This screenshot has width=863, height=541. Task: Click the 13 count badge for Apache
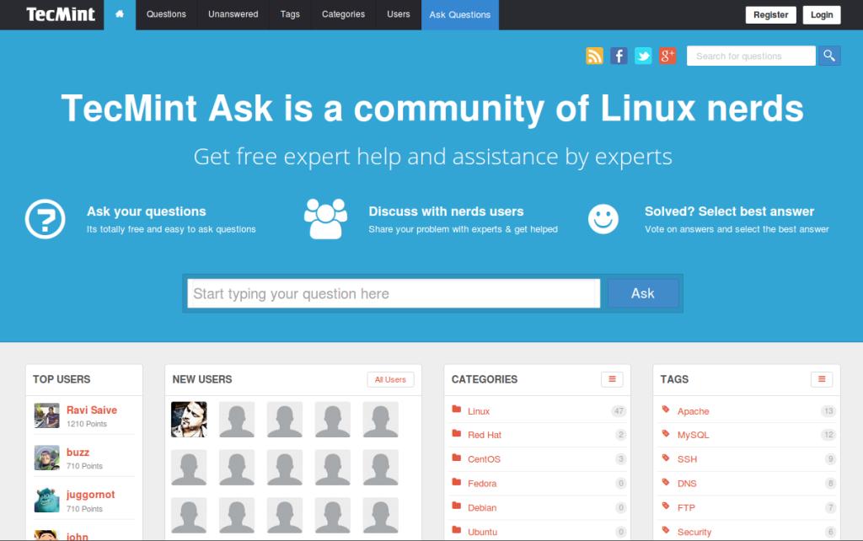point(828,411)
